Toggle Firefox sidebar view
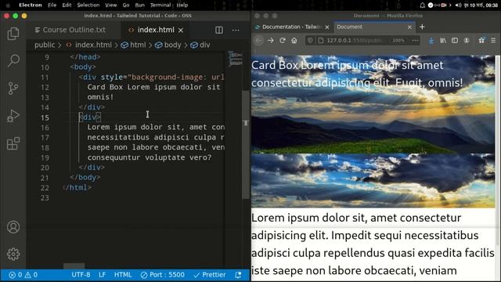Viewport: 501px width, 282px height. [x=455, y=41]
